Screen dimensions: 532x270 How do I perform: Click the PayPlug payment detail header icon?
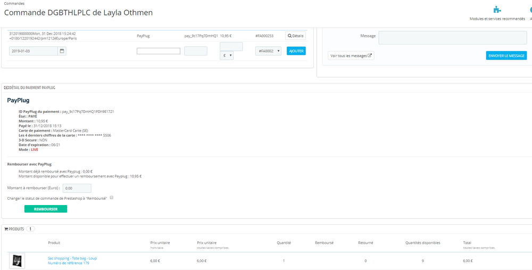6,88
